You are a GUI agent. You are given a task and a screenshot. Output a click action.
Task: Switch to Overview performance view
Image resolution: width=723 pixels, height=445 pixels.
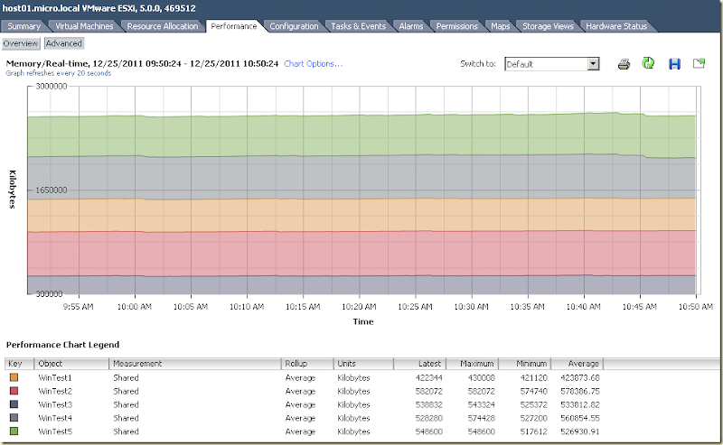click(x=21, y=43)
